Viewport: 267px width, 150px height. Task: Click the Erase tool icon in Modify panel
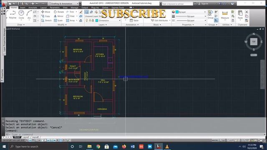coord(81,12)
